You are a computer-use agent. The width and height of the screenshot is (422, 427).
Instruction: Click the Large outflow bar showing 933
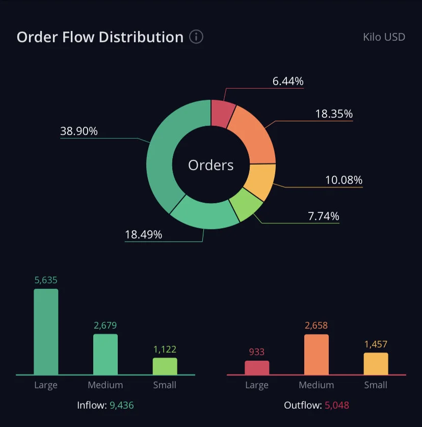coord(257,367)
